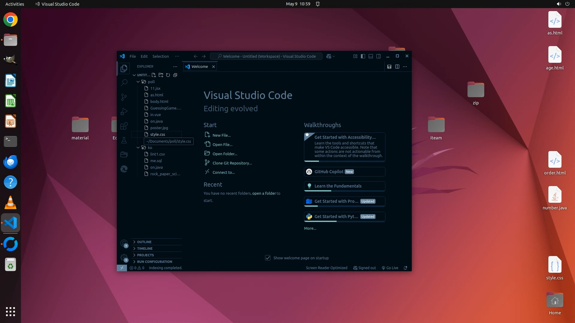575x323 pixels.
Task: Refresh the explorer file tree
Action: [168, 75]
